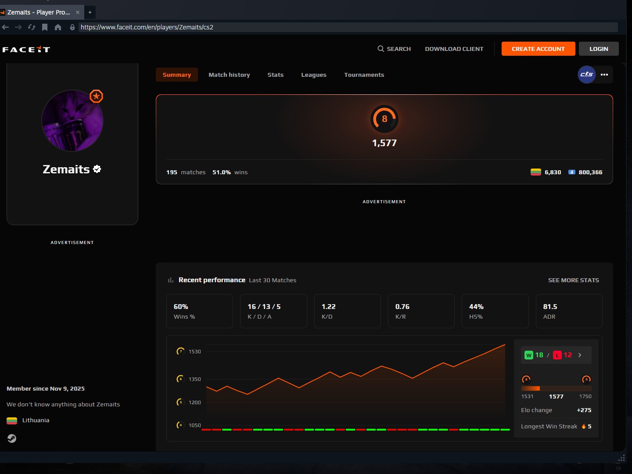Close the Zemaits Player Profile tab

[78, 12]
